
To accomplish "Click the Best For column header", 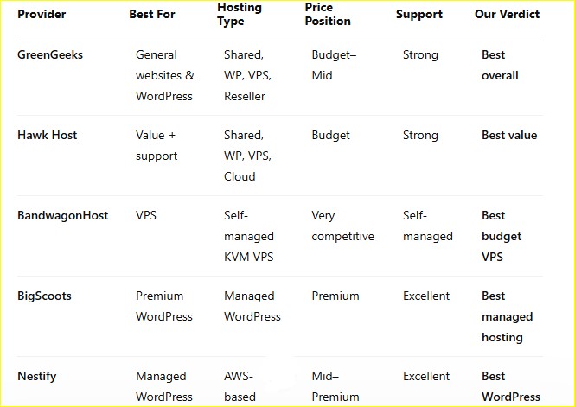I will point(152,14).
